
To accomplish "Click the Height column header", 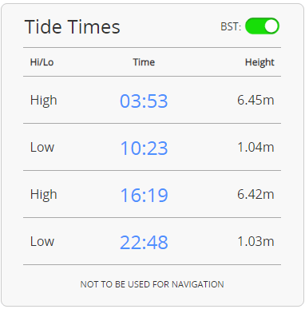I will click(x=259, y=63).
